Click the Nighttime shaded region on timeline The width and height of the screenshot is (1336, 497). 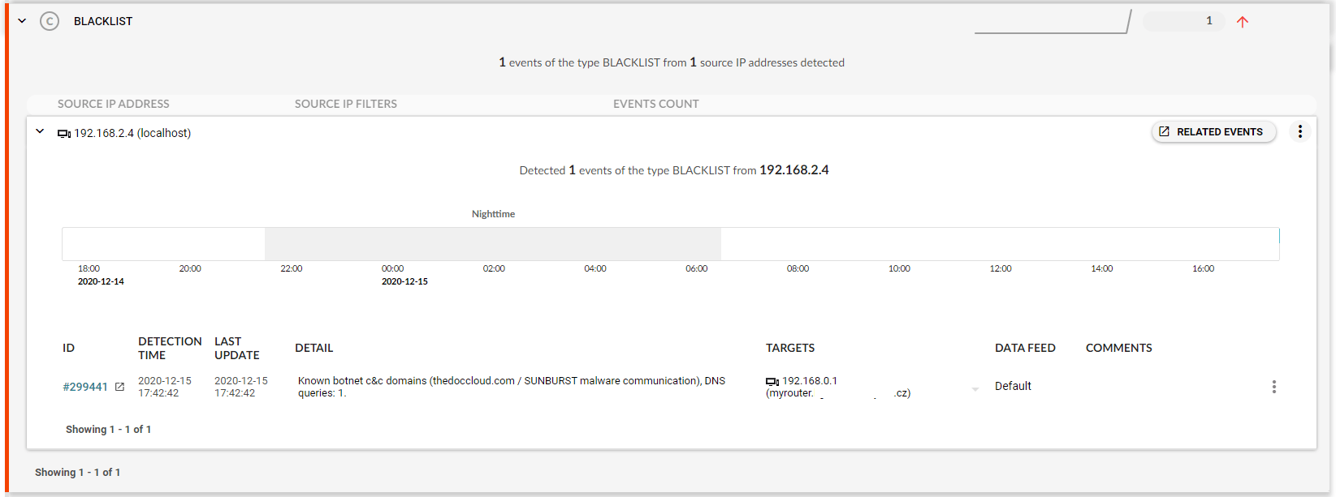click(492, 243)
